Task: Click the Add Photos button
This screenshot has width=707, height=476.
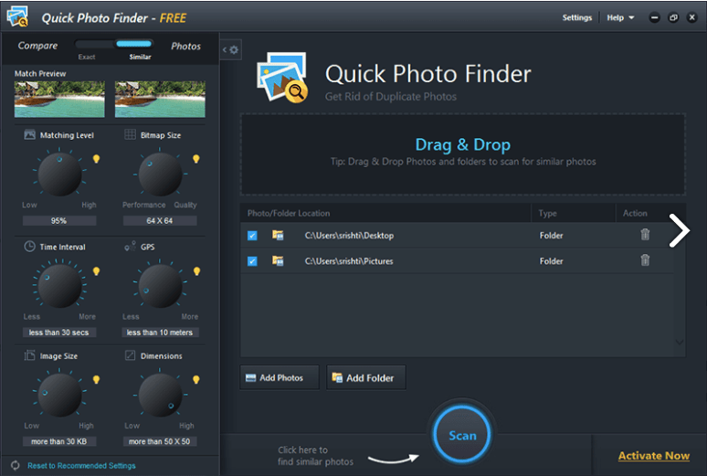Action: [x=280, y=377]
